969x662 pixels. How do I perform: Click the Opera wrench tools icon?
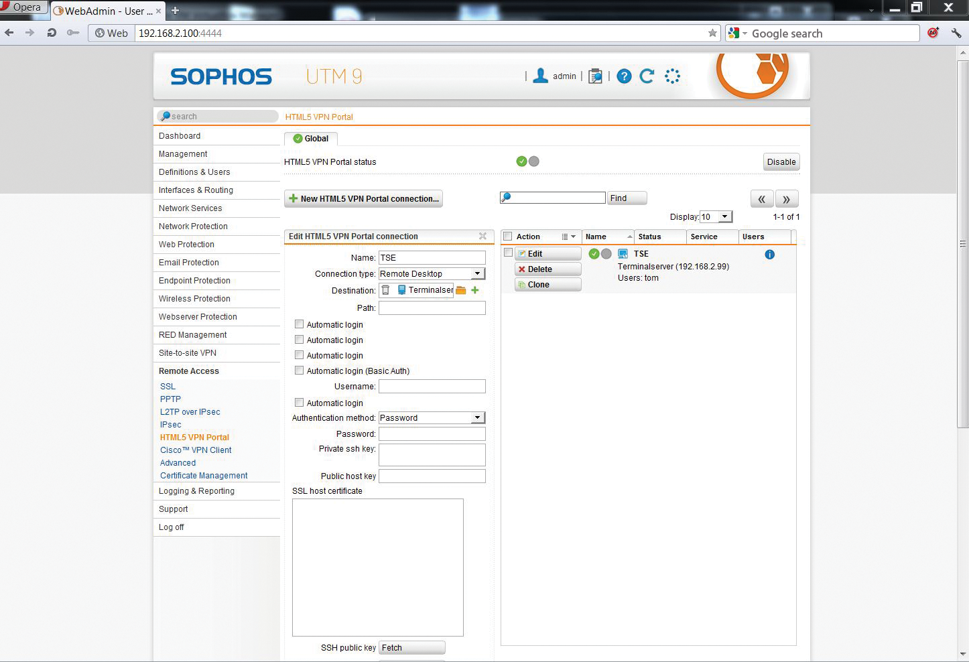[956, 33]
